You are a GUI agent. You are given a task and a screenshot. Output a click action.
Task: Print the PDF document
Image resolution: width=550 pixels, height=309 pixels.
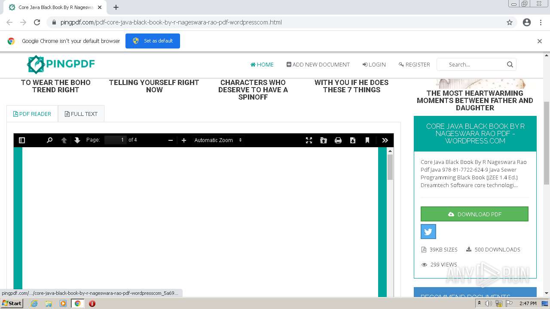click(x=338, y=140)
